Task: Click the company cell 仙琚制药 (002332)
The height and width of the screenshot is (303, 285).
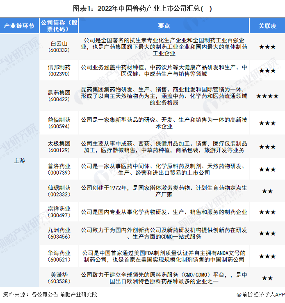Action: click(x=59, y=191)
